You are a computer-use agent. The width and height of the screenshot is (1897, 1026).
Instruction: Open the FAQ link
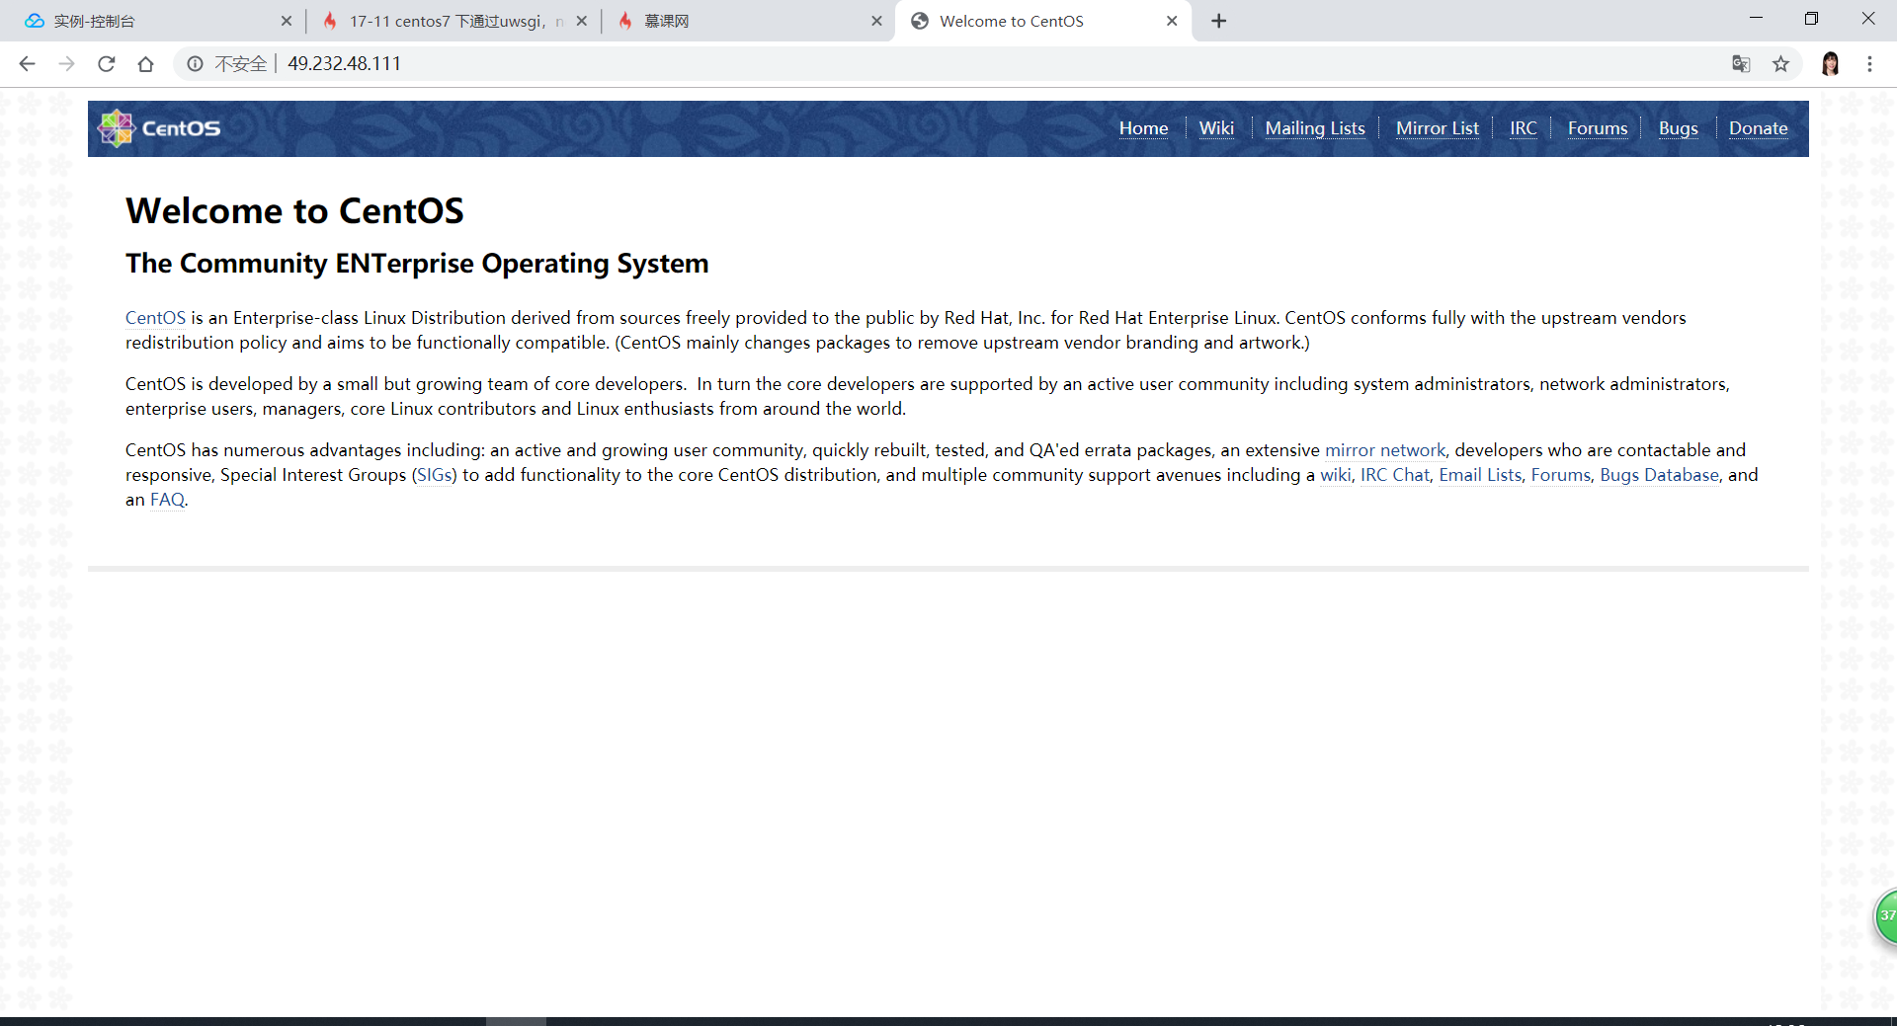pos(167,500)
